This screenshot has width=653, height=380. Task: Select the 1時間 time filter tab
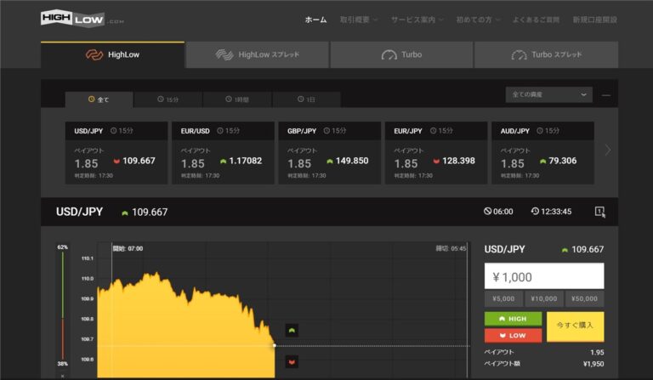click(x=237, y=99)
